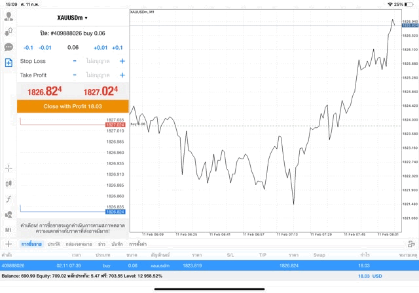Open the quotes up-down arrows icon
This screenshot has height=293, width=419.
(x=9, y=31)
